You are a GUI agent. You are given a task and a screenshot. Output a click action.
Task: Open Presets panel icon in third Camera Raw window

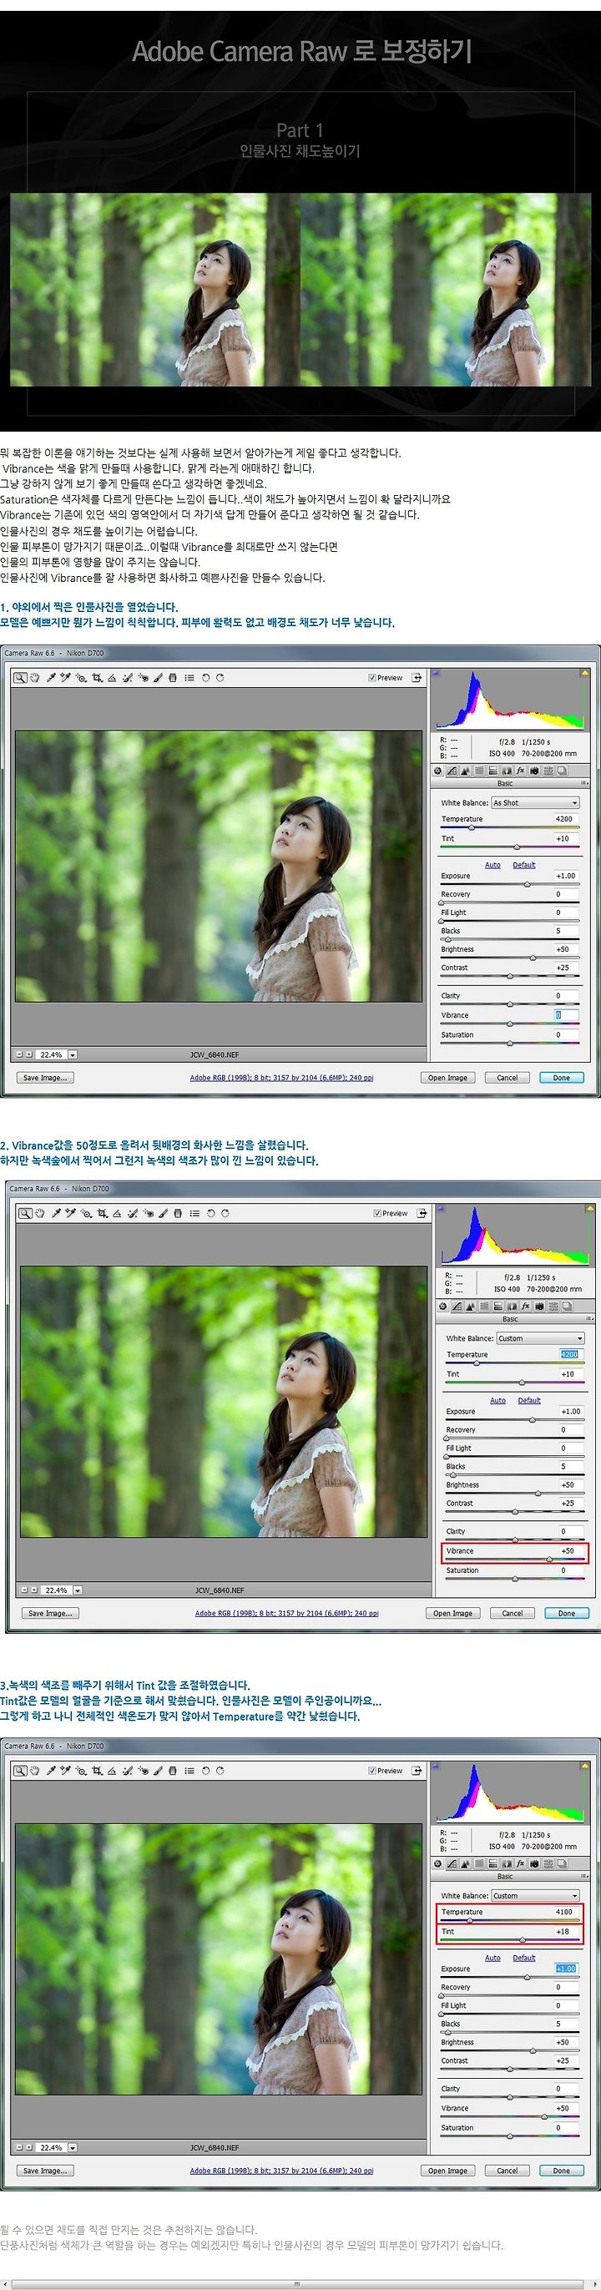click(x=548, y=1863)
